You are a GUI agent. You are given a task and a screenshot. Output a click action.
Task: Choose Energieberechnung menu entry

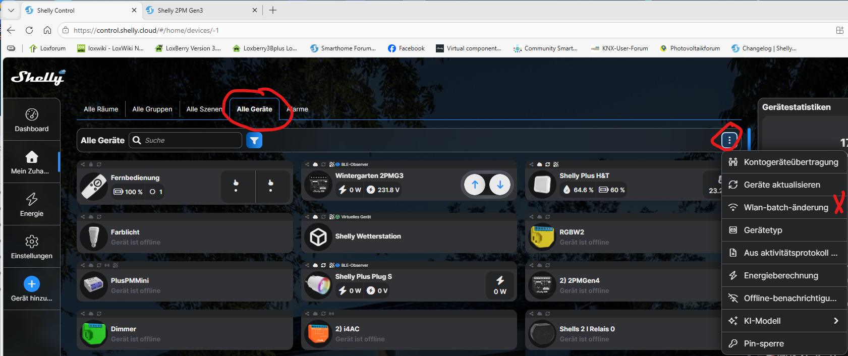pos(784,275)
